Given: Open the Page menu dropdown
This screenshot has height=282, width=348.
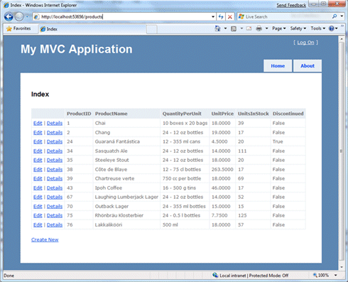Looking at the screenshot, I should (x=279, y=28).
